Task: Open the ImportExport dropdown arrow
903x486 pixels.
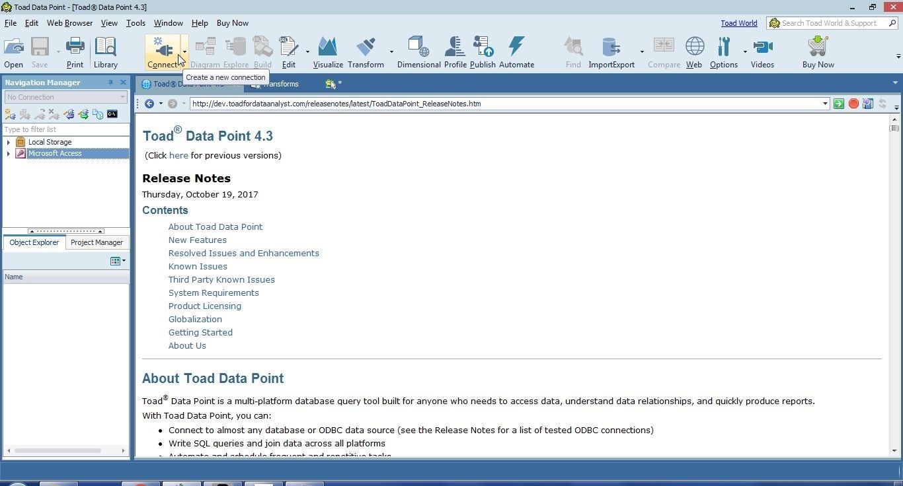Action: point(642,52)
